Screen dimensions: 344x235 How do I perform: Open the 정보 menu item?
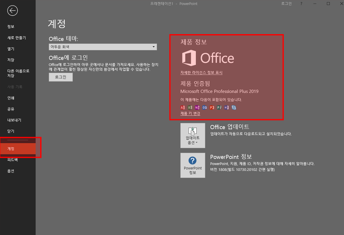[11, 26]
